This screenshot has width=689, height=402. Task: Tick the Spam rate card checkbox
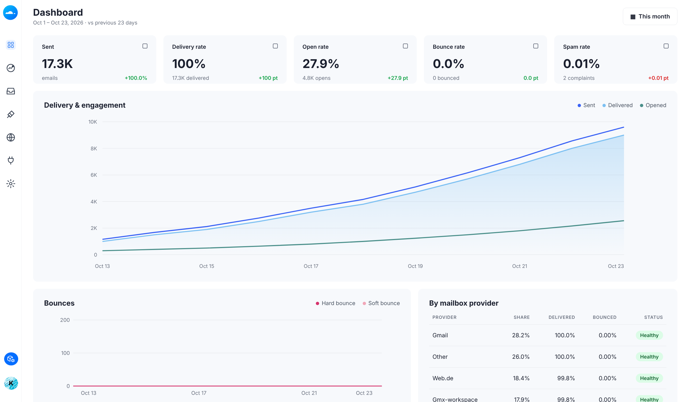666,46
